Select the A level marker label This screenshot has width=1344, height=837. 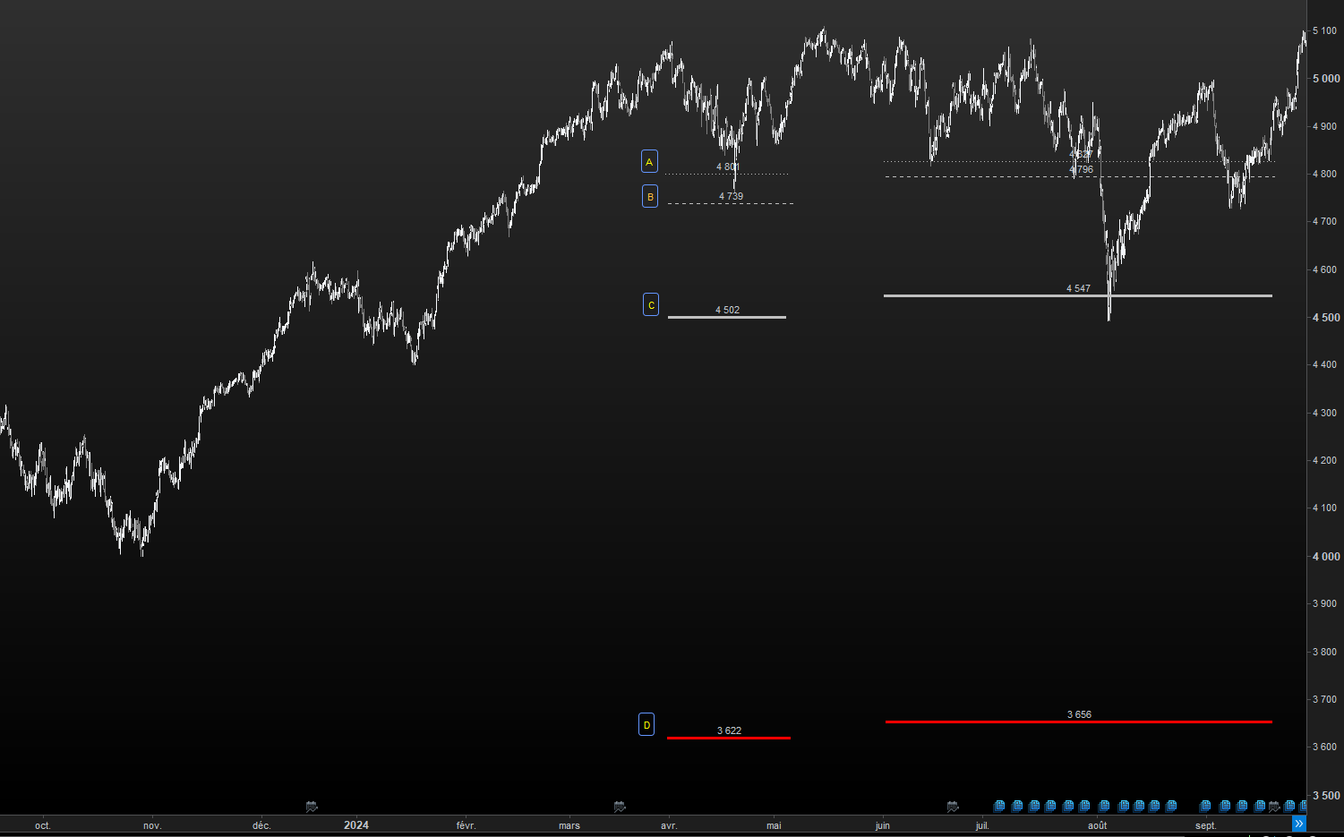click(649, 161)
